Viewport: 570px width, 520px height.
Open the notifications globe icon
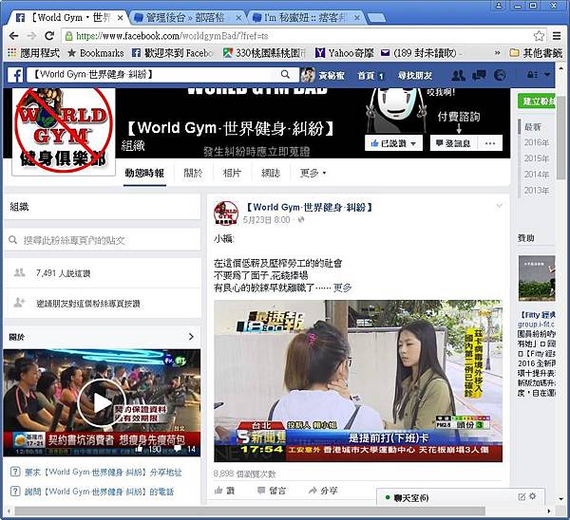pyautogui.click(x=500, y=75)
